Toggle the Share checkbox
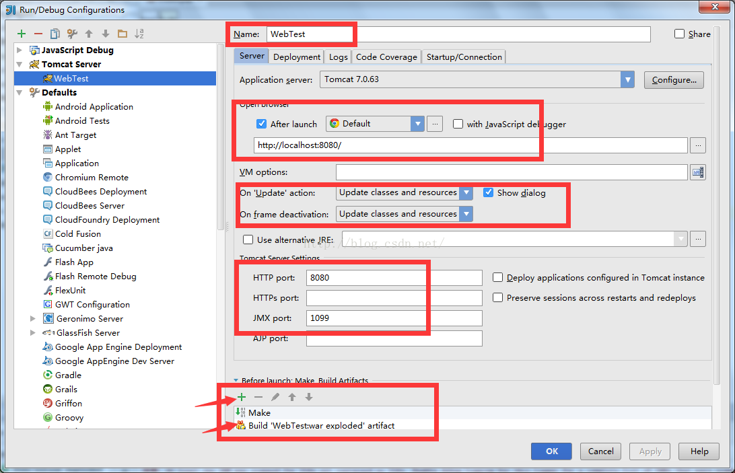 point(679,34)
